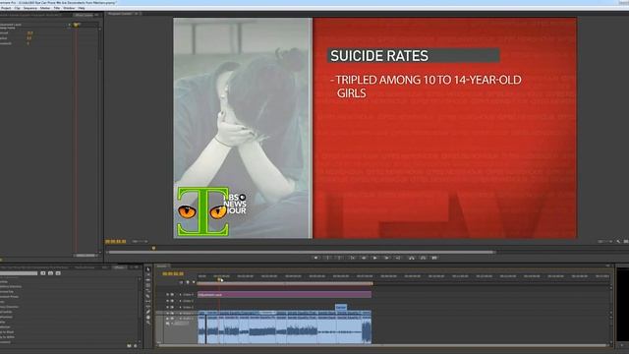Select the Ripple Edit tool
Viewport: 629px width, 354px height.
tap(148, 279)
